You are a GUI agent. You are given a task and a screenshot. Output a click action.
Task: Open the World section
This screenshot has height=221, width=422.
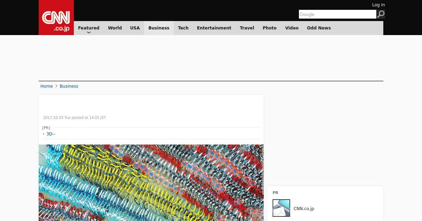[x=115, y=28]
